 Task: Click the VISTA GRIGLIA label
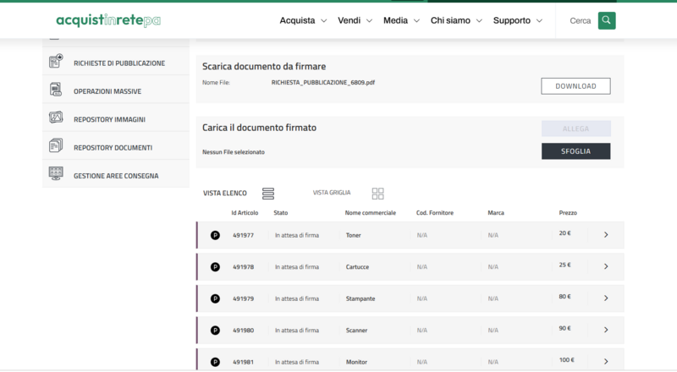[332, 193]
